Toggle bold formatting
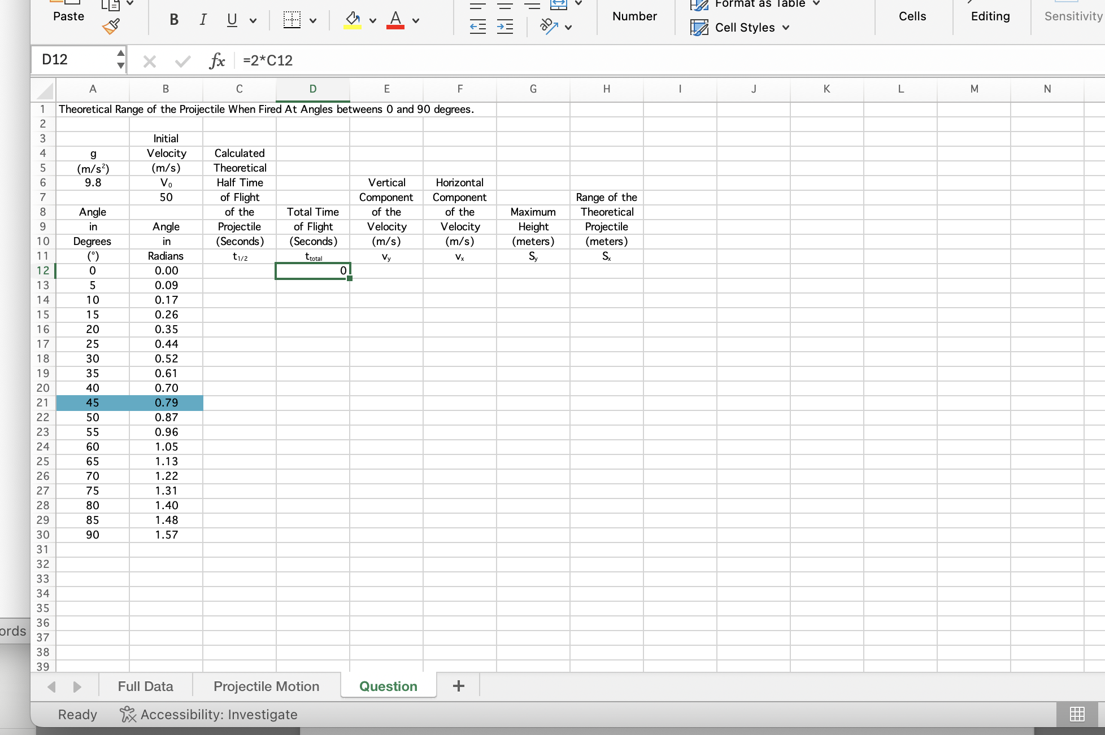 click(174, 20)
